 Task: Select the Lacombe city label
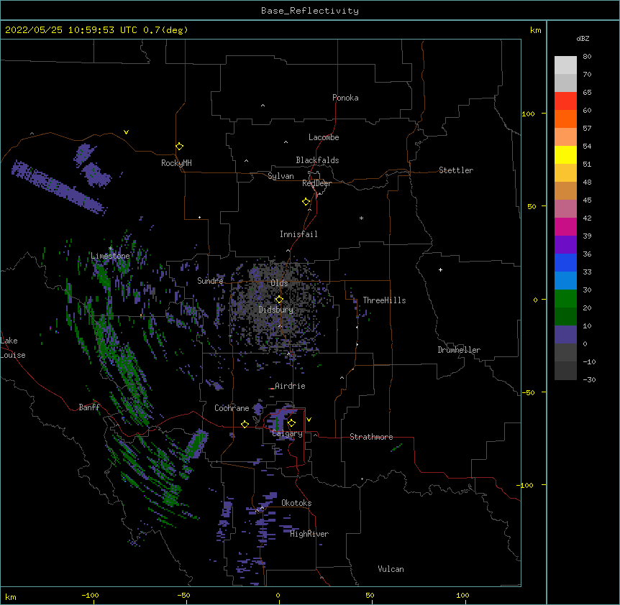[324, 137]
